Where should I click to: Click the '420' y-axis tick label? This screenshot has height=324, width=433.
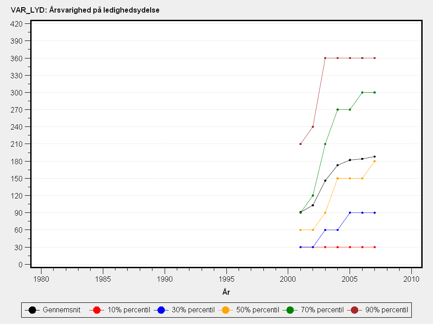coord(17,24)
